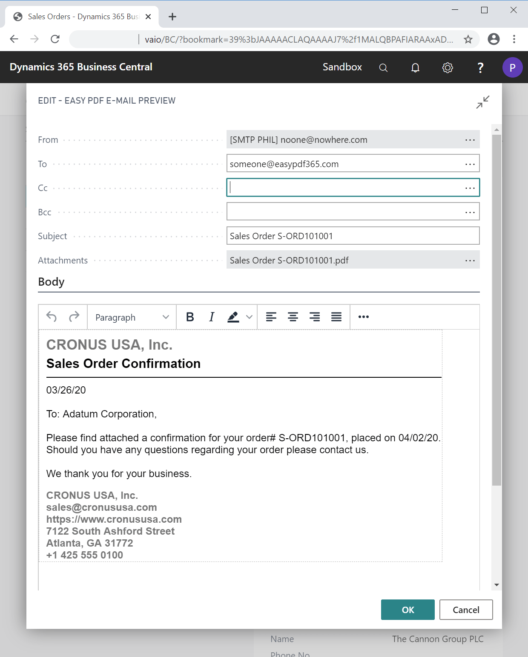The height and width of the screenshot is (657, 528).
Task: Toggle right text alignment
Action: [x=315, y=317]
